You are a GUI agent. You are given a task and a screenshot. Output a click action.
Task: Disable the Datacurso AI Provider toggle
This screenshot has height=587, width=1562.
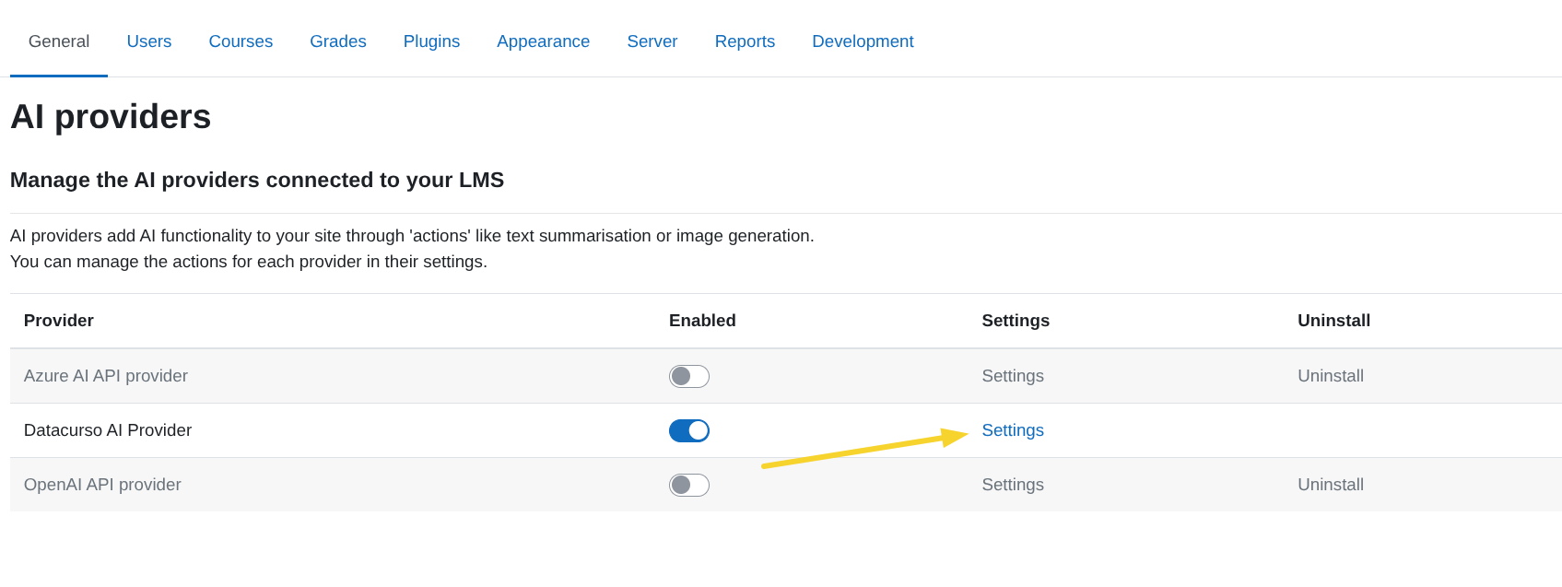(688, 430)
